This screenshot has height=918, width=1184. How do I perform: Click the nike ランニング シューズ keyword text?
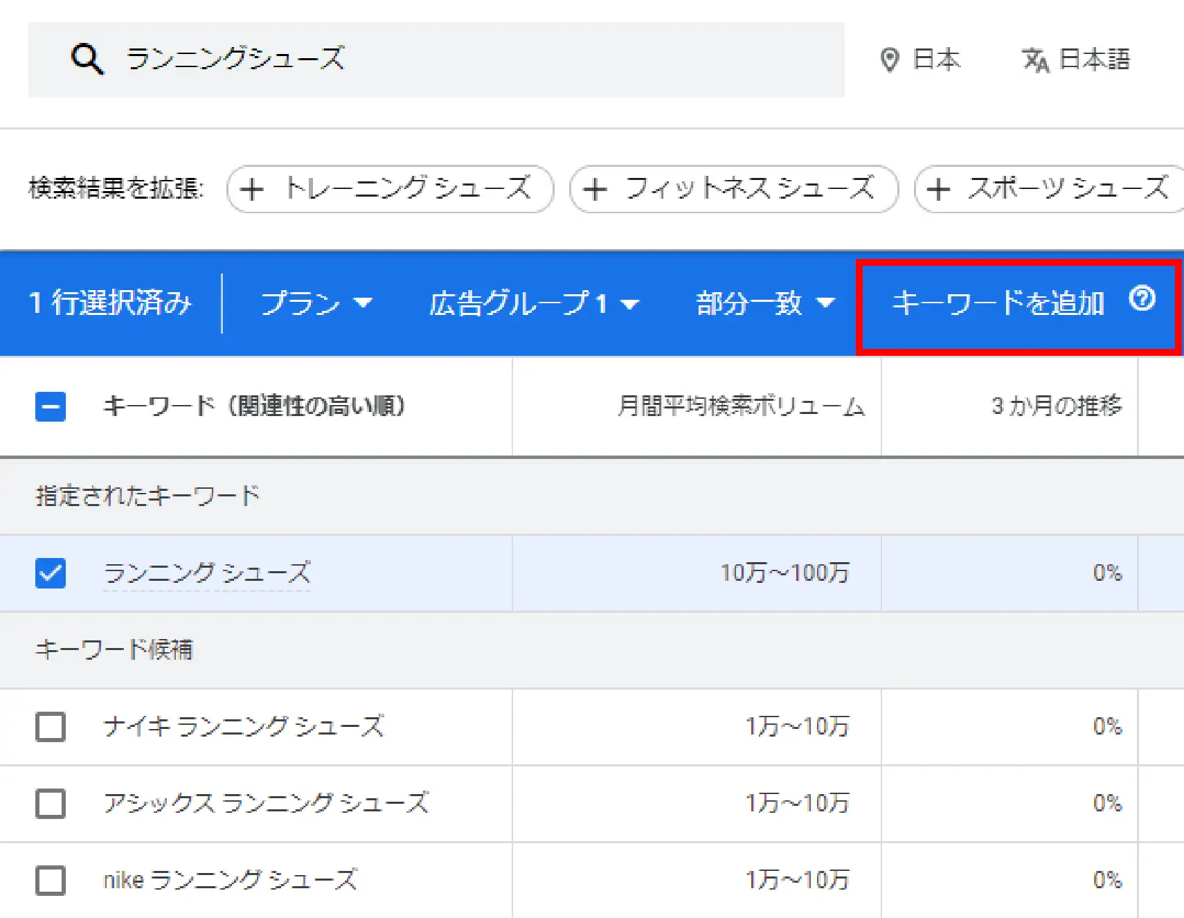coord(231,881)
